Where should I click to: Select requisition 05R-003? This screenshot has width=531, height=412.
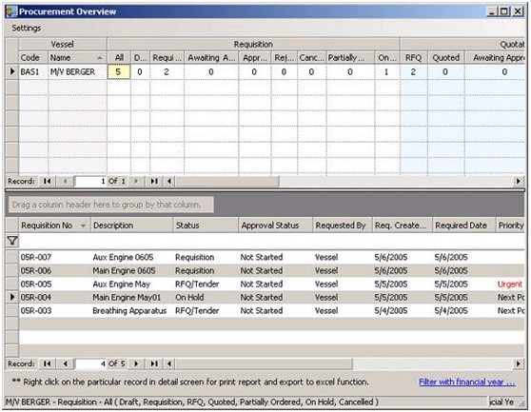36,311
